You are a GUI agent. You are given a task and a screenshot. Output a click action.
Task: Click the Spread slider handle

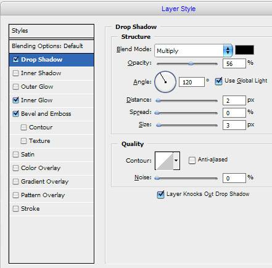[x=157, y=113]
